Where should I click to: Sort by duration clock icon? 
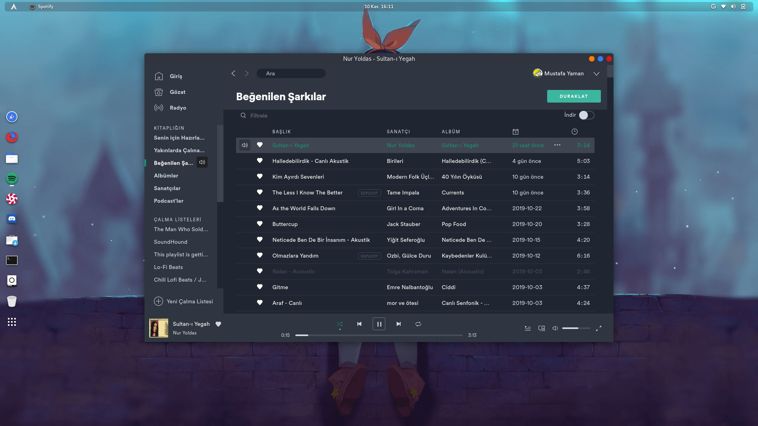pos(574,132)
